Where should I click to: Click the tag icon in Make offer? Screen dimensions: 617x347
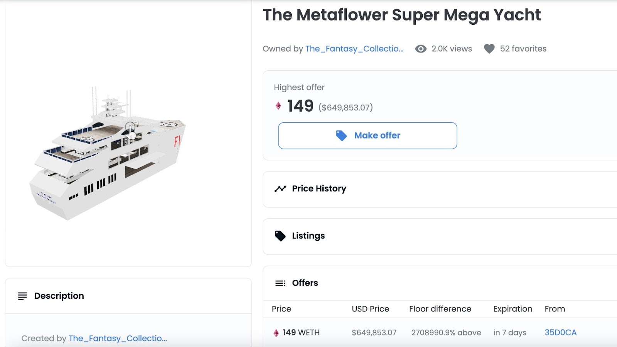341,135
